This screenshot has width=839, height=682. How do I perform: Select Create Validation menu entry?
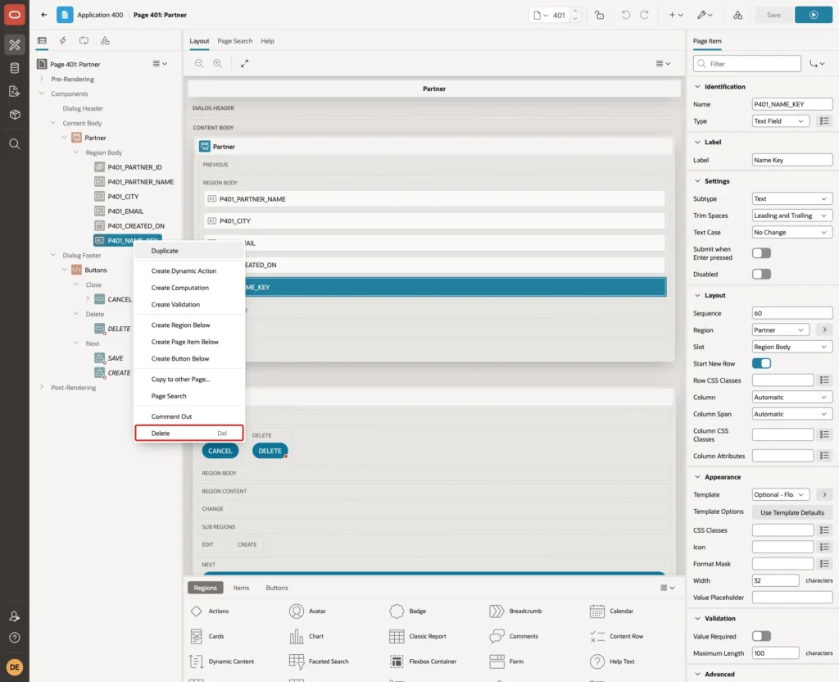click(189, 304)
